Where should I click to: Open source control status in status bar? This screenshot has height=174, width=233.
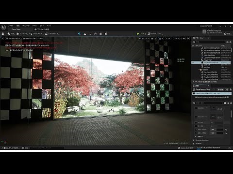[x=185, y=148]
